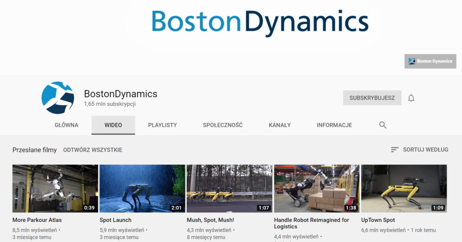The image size is (462, 242).
Task: Click the 1,65 mln subskrypcji count
Action: click(x=110, y=104)
